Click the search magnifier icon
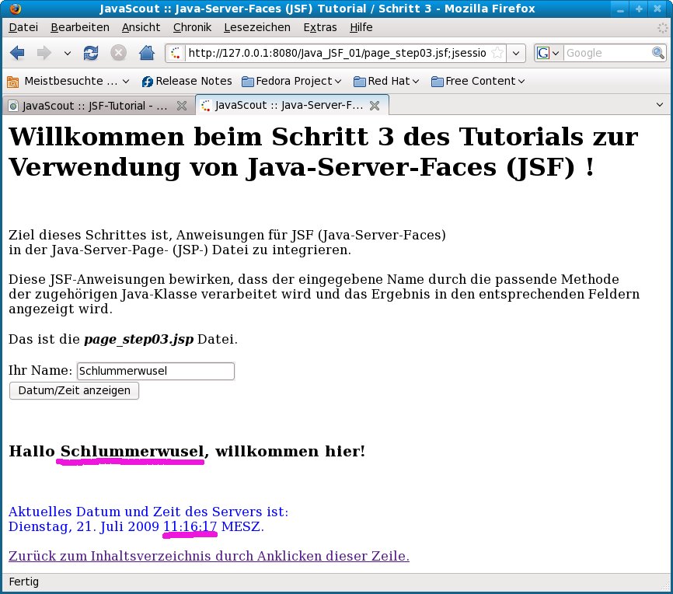The height and width of the screenshot is (594, 673). coord(657,53)
